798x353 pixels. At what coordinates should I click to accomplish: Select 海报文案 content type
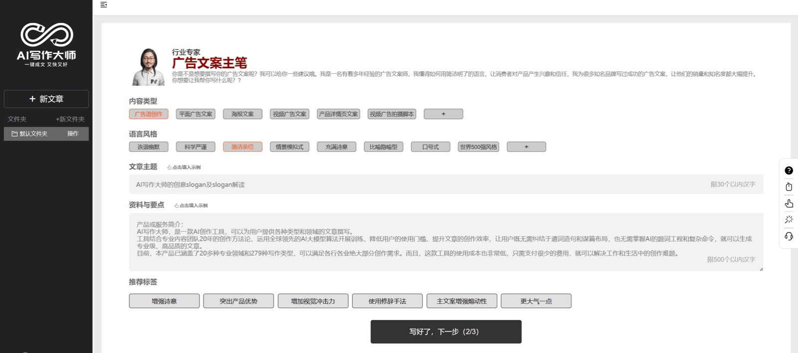click(242, 114)
